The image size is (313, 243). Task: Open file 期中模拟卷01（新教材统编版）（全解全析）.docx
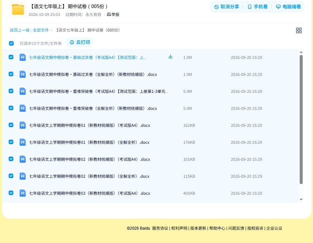[89, 142]
